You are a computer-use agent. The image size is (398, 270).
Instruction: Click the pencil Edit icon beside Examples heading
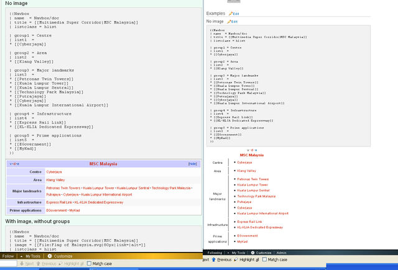(234, 14)
